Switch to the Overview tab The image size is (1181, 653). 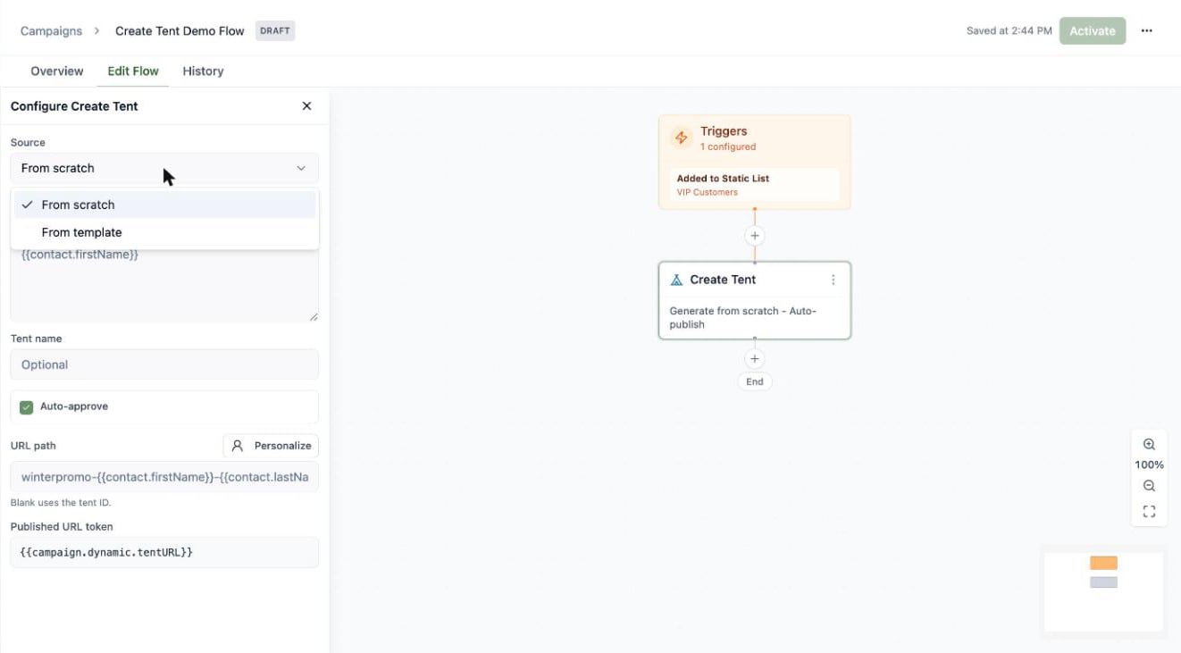57,71
